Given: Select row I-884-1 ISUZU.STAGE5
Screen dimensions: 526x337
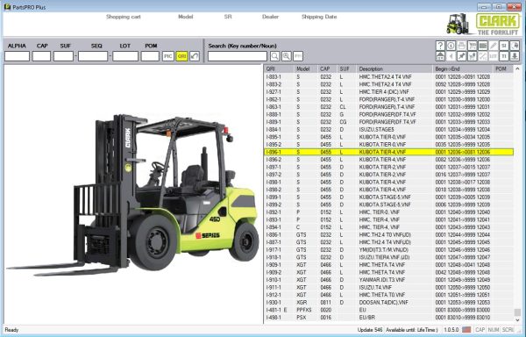Looking at the screenshot, I should point(388,130).
